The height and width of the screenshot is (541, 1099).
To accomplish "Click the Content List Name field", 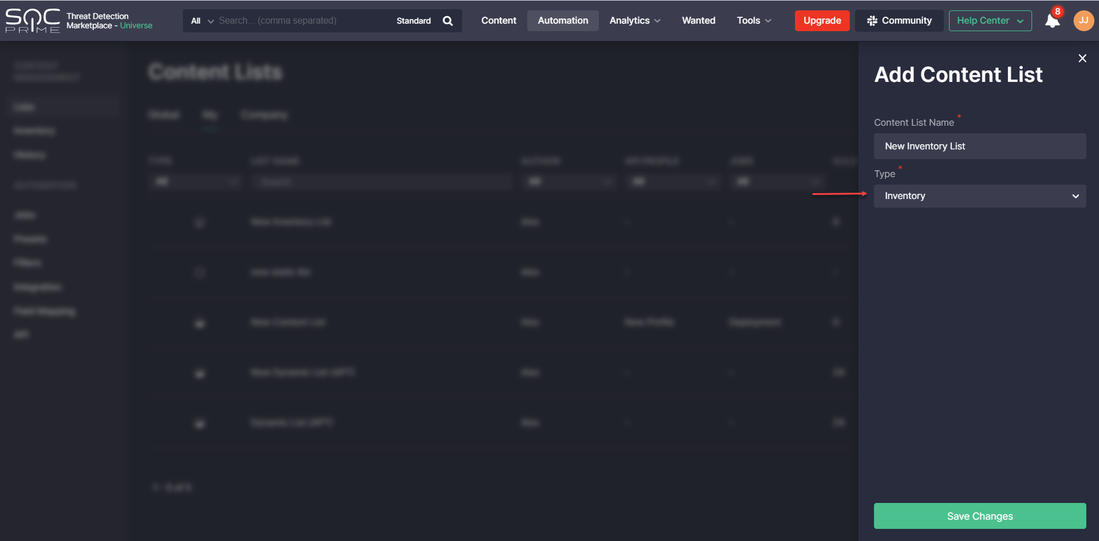I will tap(979, 146).
